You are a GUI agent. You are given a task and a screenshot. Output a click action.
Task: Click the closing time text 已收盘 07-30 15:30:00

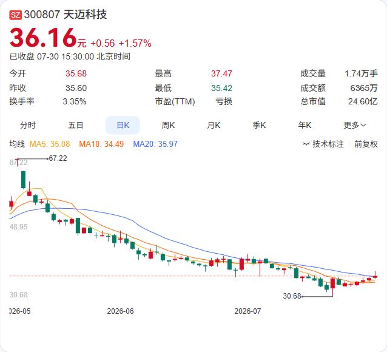[52, 56]
